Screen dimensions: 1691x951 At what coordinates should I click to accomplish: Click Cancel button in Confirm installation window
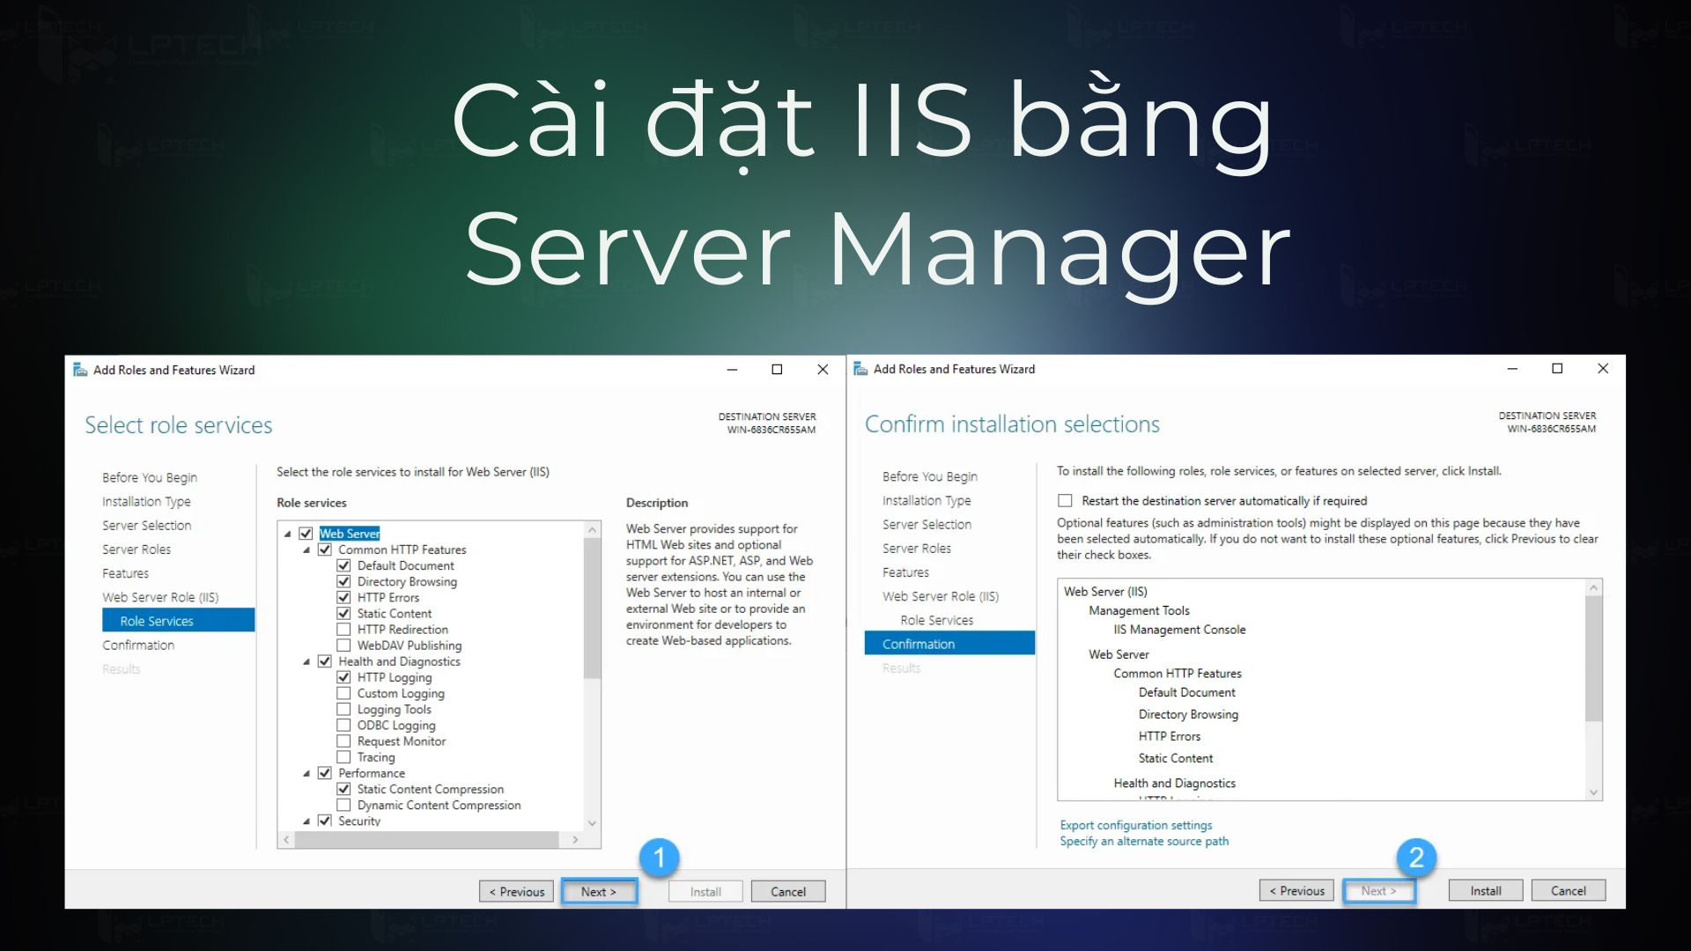[1569, 890]
